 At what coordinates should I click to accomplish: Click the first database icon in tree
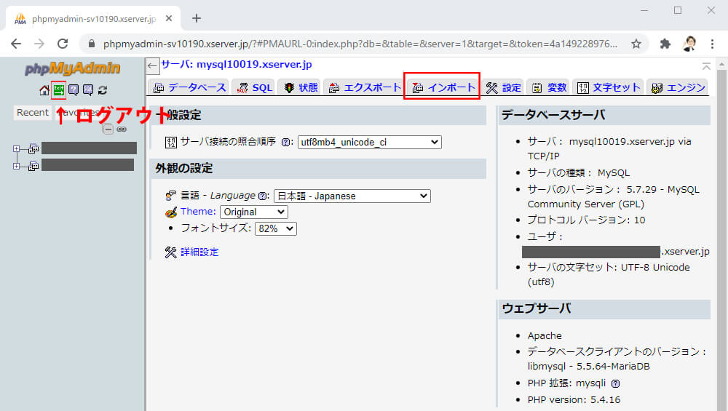(x=33, y=148)
